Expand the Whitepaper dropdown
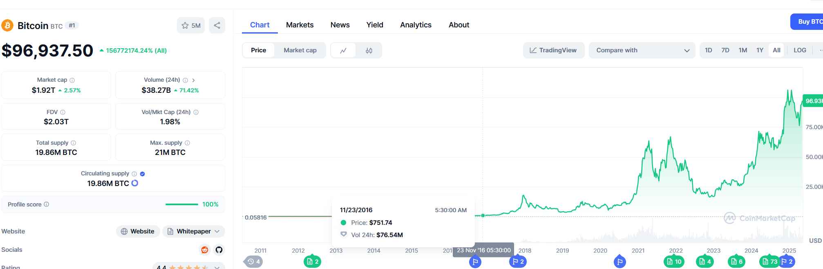Image resolution: width=823 pixels, height=269 pixels. coord(194,231)
